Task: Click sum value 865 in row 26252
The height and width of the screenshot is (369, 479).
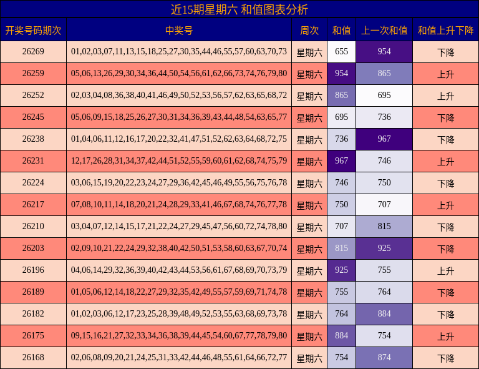Action: point(341,95)
